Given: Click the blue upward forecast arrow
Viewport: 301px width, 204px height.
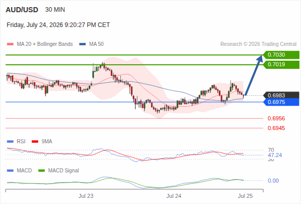Looking at the screenshot, I should [253, 75].
